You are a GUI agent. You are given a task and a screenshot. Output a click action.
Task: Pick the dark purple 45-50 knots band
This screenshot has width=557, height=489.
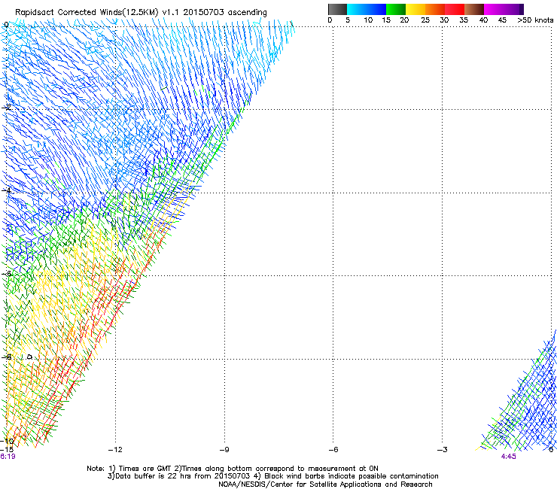click(x=513, y=9)
